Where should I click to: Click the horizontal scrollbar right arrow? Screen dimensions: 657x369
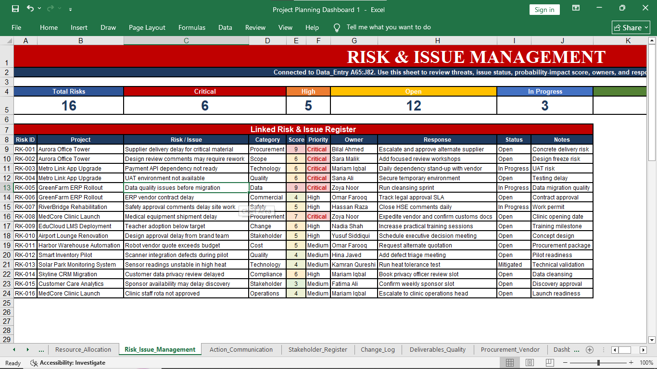[644, 350]
